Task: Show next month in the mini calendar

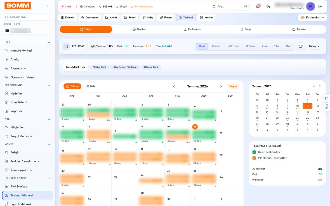Action: tap(320, 86)
